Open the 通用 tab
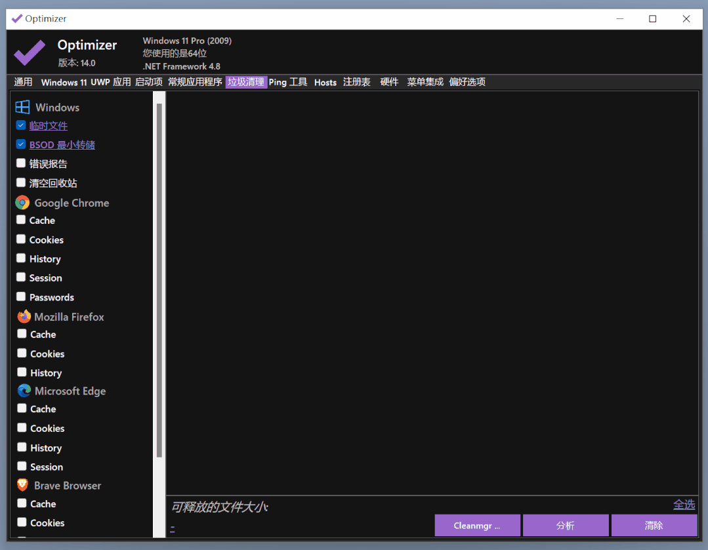708x550 pixels. point(23,82)
